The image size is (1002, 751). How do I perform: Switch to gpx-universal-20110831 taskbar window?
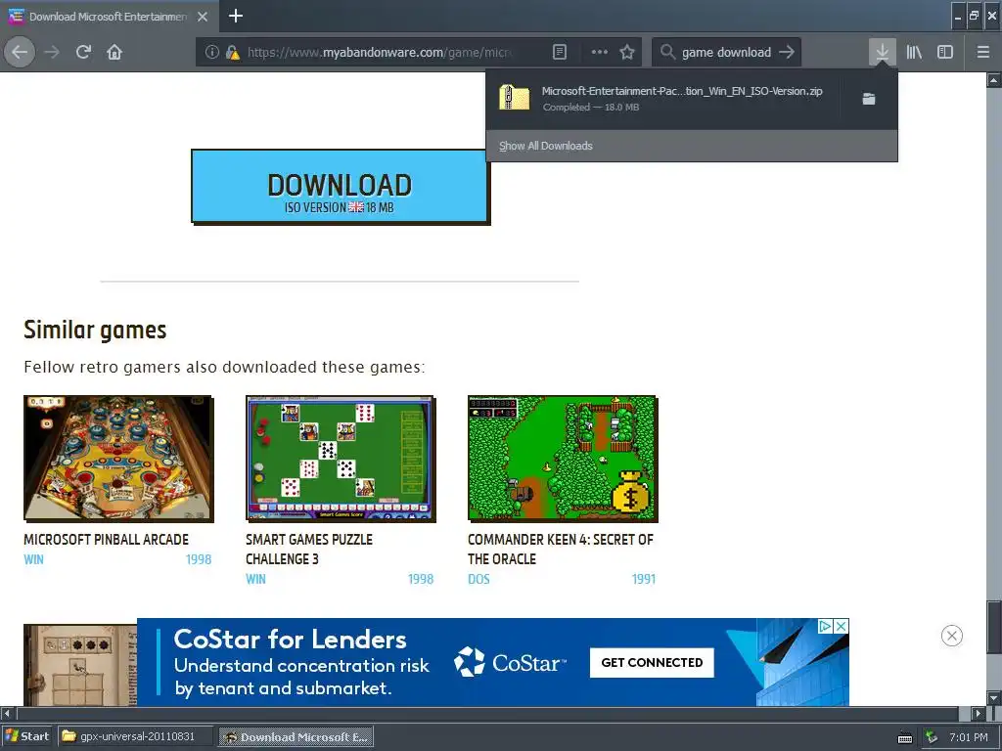pos(135,736)
